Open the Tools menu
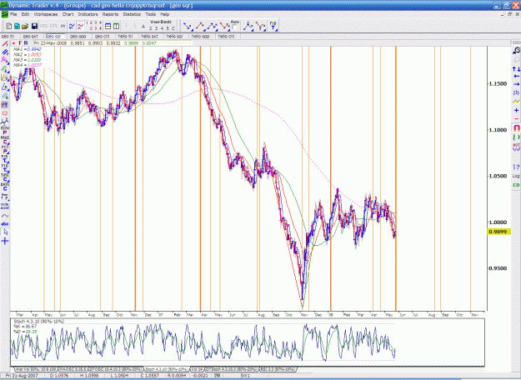This screenshot has height=380, width=521. [x=150, y=14]
